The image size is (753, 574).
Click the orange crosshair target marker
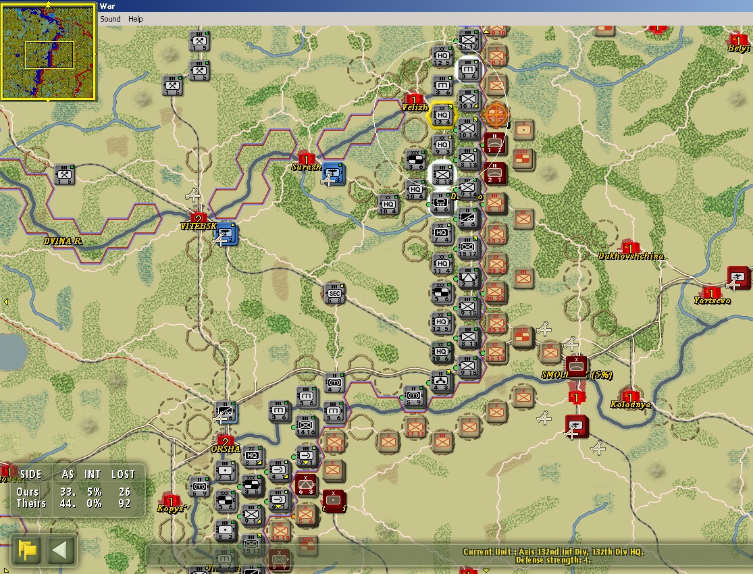point(495,114)
